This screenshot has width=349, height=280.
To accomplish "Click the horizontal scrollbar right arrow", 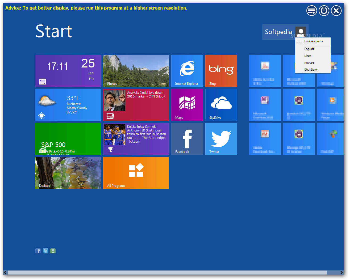I will point(342,273).
